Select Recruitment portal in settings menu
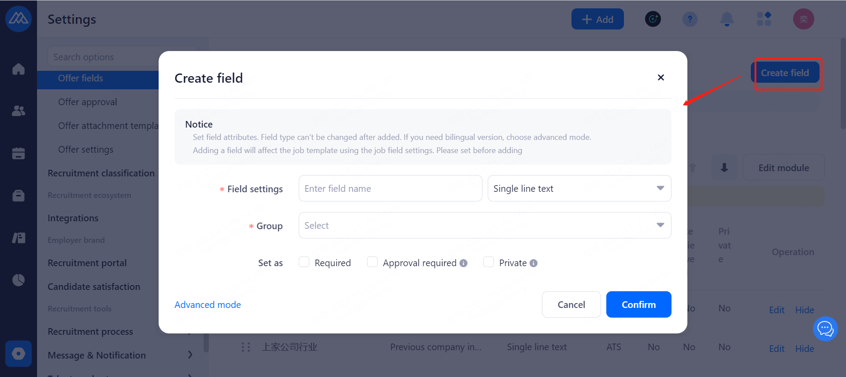Viewport: 846px width, 377px height. pos(87,263)
